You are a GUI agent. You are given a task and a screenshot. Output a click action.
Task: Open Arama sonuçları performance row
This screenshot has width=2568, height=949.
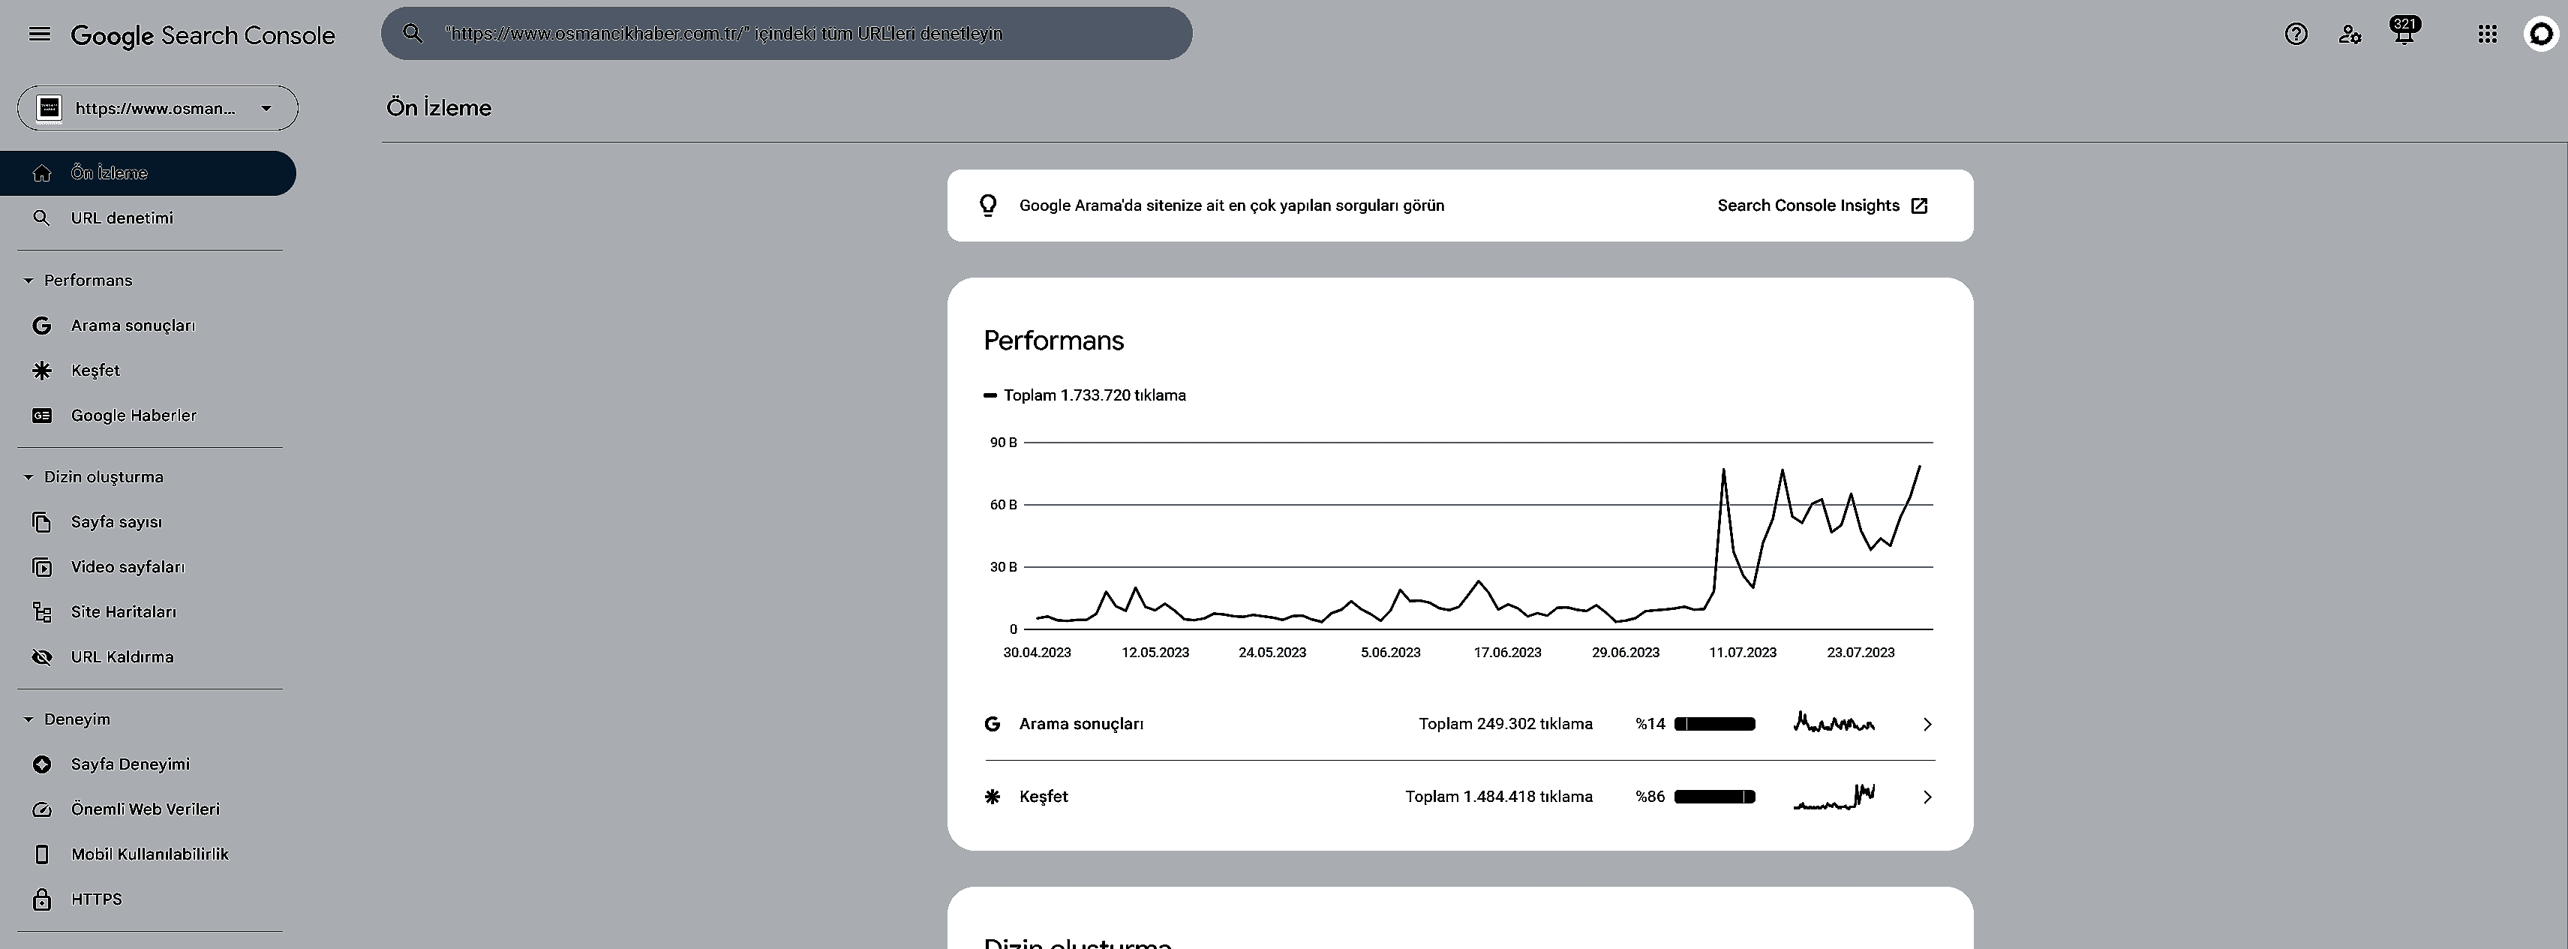pyautogui.click(x=1459, y=725)
